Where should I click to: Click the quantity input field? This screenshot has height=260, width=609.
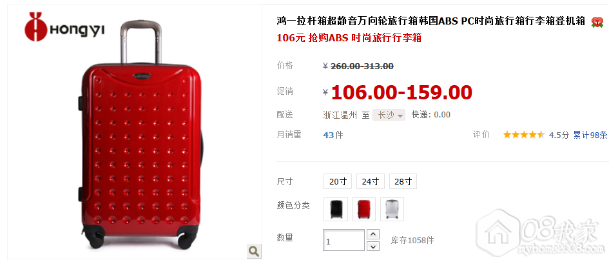343,240
